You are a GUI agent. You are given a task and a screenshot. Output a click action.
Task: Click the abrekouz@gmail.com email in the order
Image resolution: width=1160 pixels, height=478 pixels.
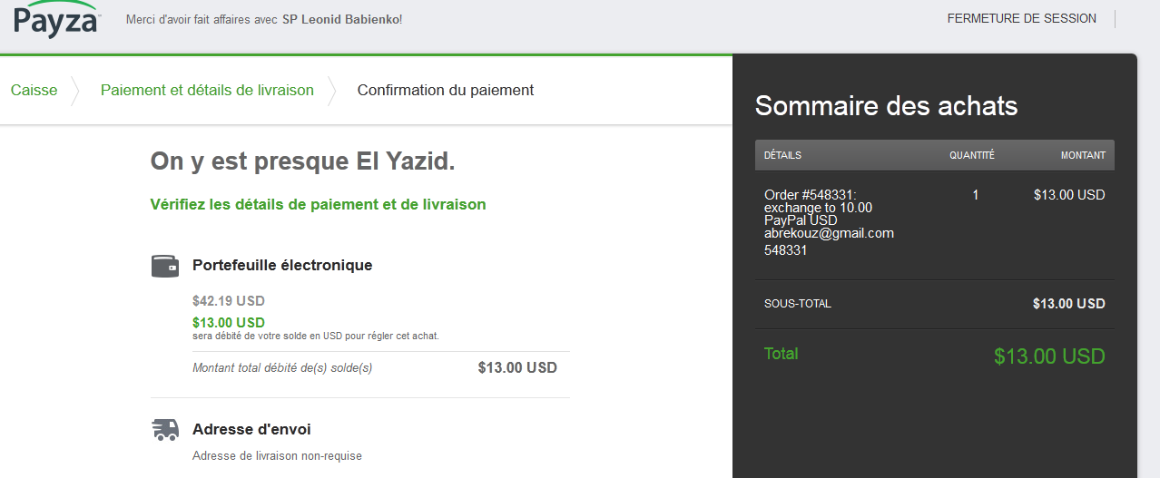tap(829, 234)
